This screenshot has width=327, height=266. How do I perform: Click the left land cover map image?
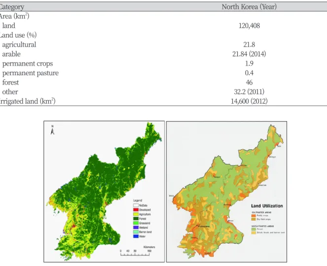coord(104,191)
